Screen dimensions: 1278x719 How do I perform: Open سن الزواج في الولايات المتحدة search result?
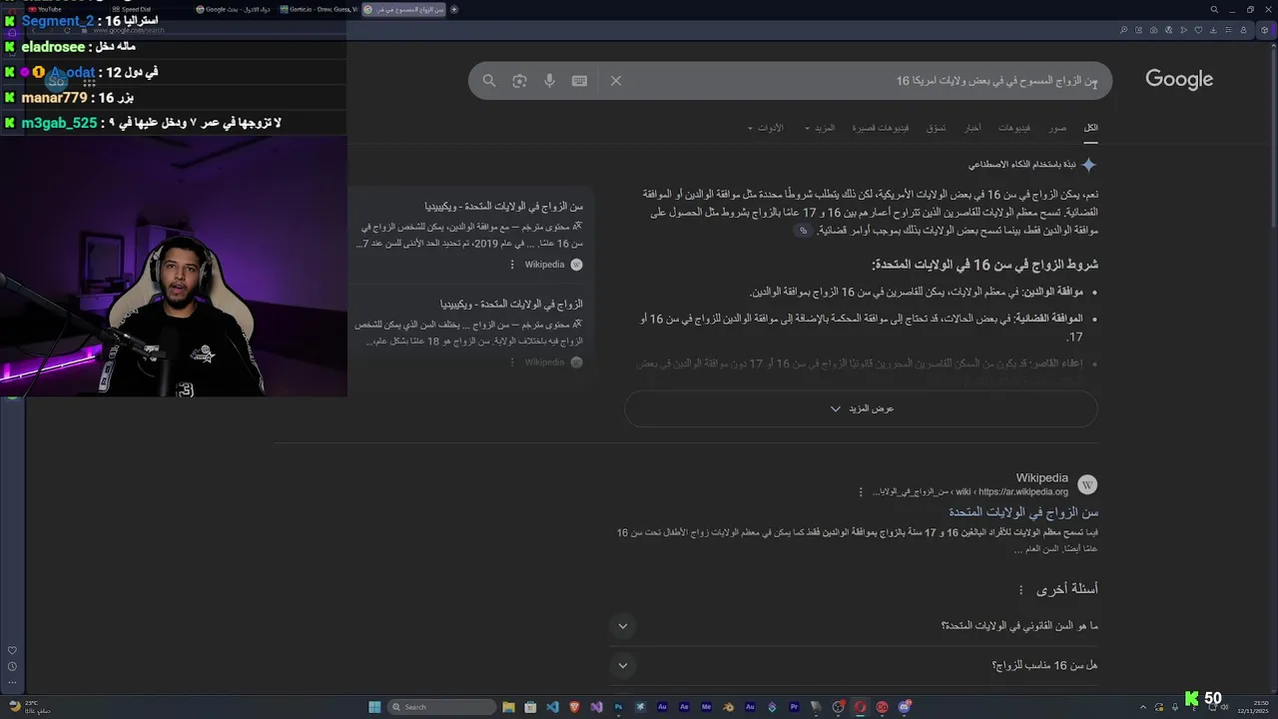point(1023,512)
